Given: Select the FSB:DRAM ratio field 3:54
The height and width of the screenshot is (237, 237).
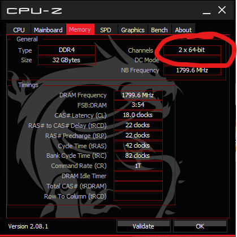Looking at the screenshot, I should tap(138, 105).
